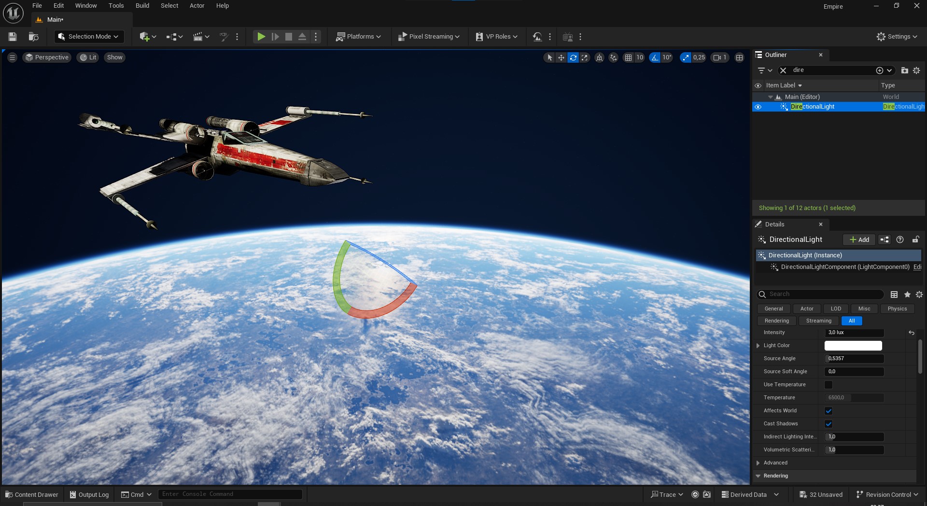Screen dimensions: 927x506
Task: Clear the Outliner search with the X icon
Action: pos(784,70)
